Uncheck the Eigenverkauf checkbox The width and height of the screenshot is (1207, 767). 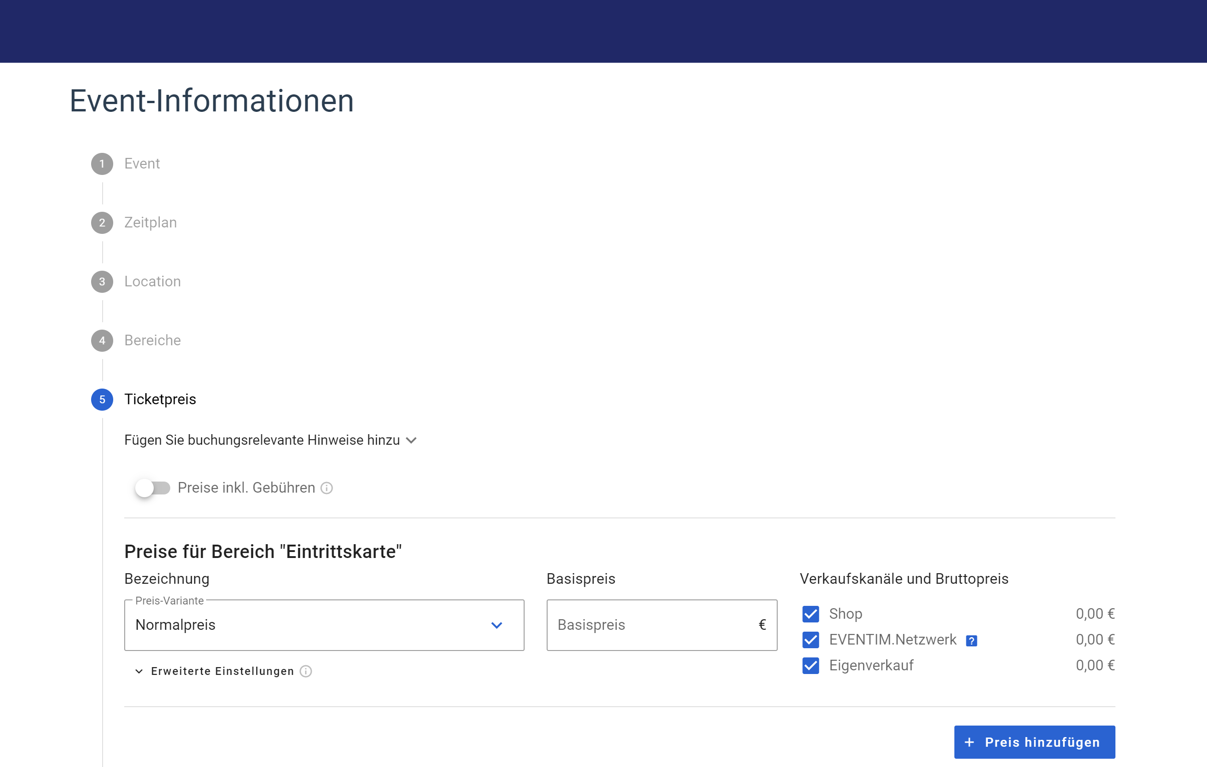click(810, 666)
